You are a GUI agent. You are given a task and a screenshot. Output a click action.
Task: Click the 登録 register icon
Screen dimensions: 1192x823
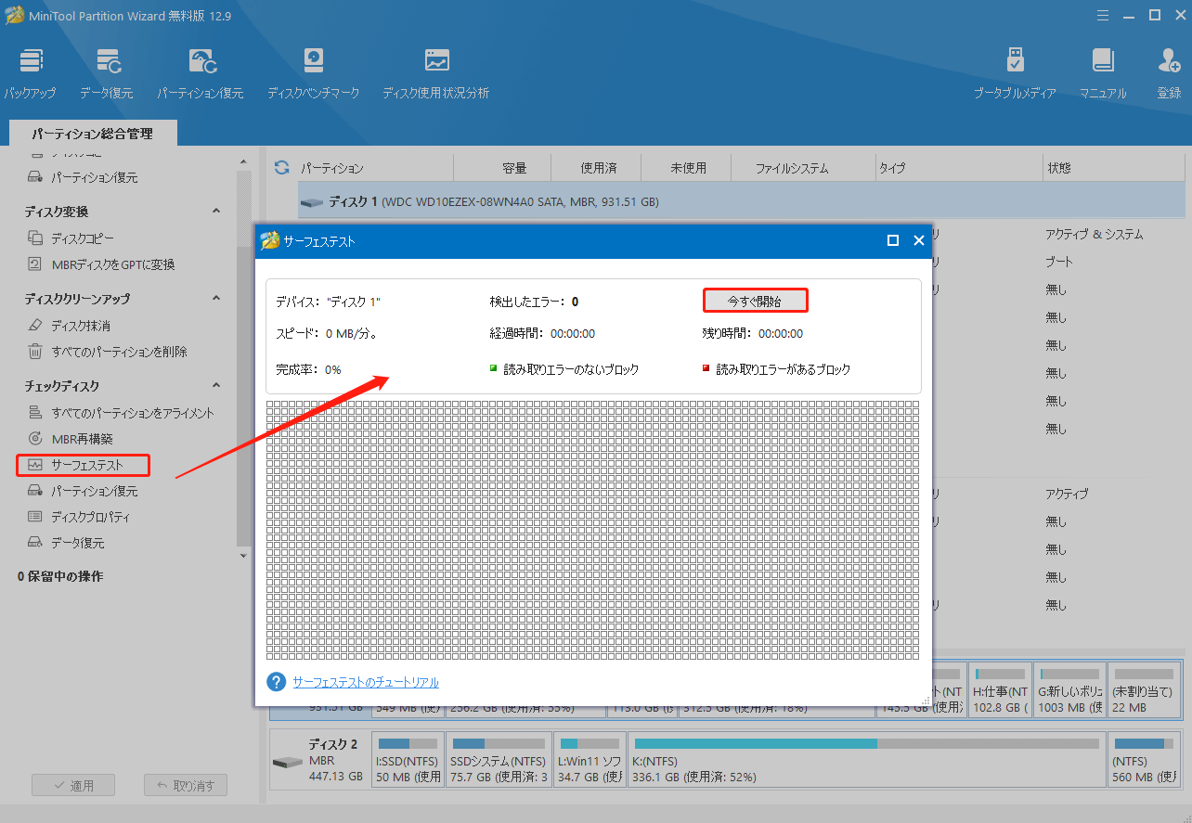tap(1169, 73)
